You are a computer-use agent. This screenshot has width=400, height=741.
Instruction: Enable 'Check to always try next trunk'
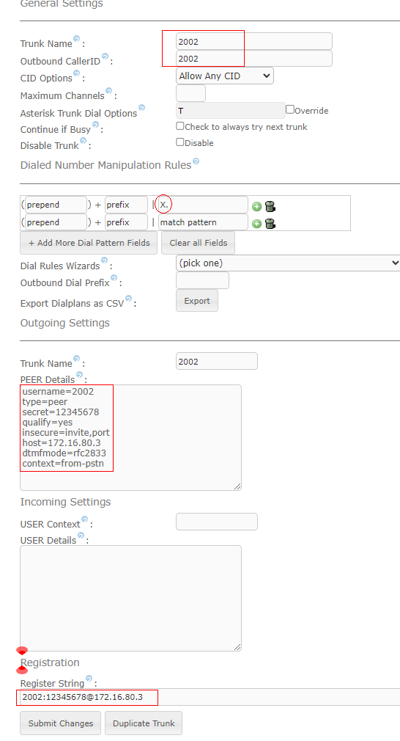click(x=179, y=125)
